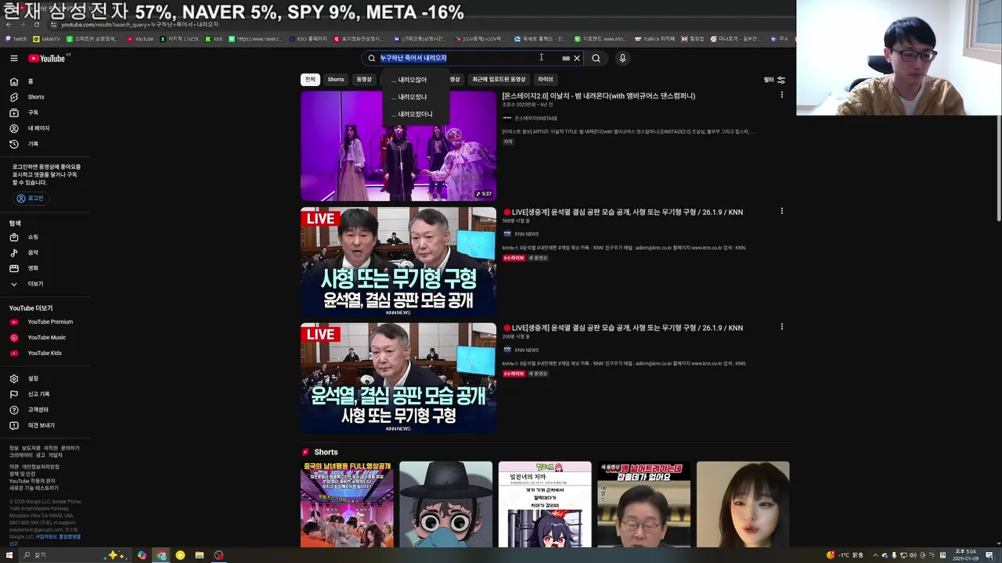
Task: Open File Explorer from the taskbar
Action: [200, 555]
